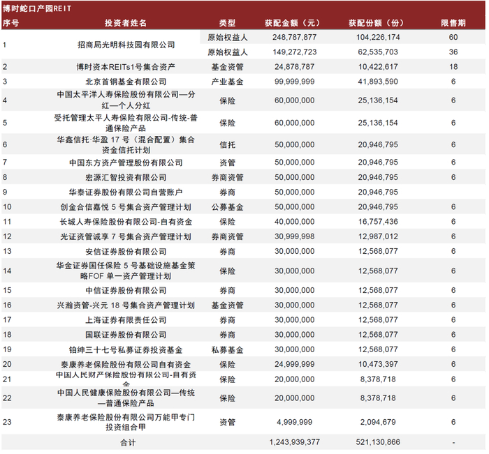Click amount 40,000,000
Screen dimensions: 489x454
click(x=294, y=222)
